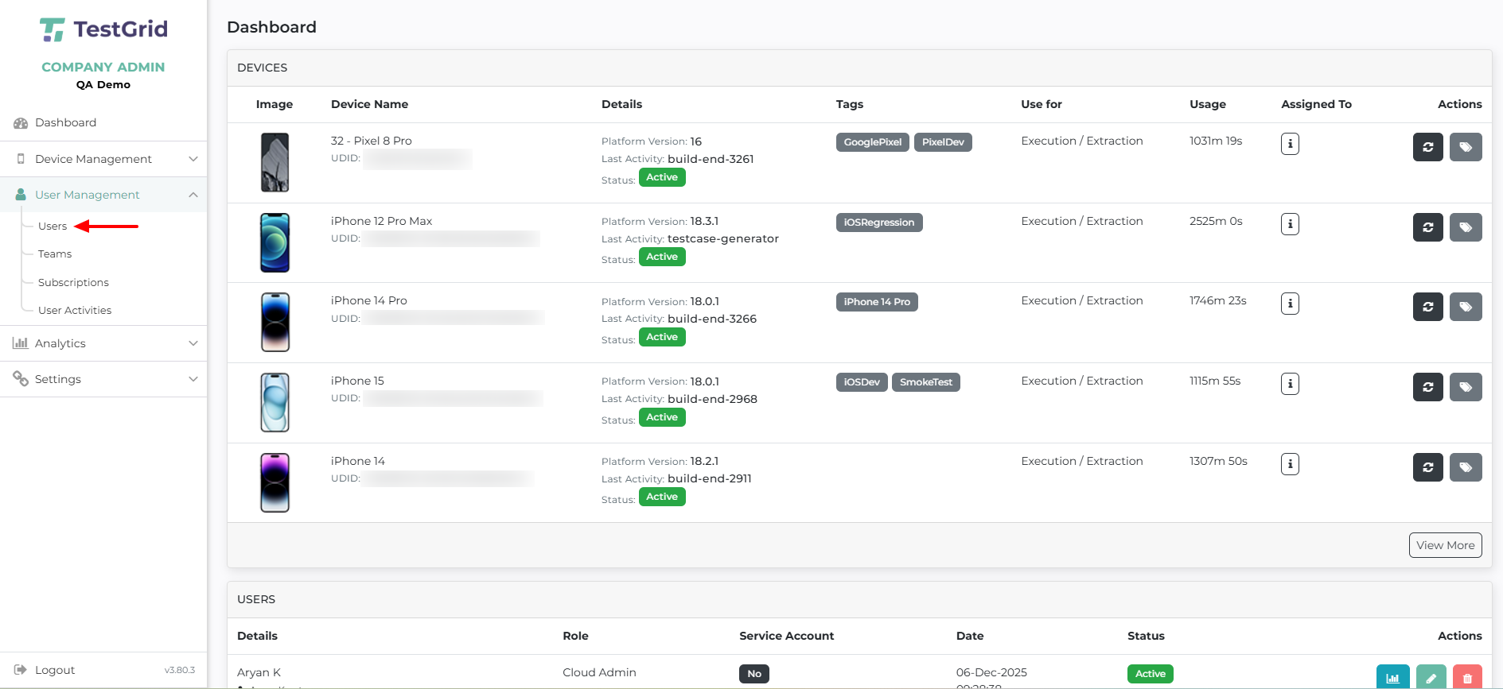
Task: Click the iOSRegression tag badge
Action: [x=878, y=223]
